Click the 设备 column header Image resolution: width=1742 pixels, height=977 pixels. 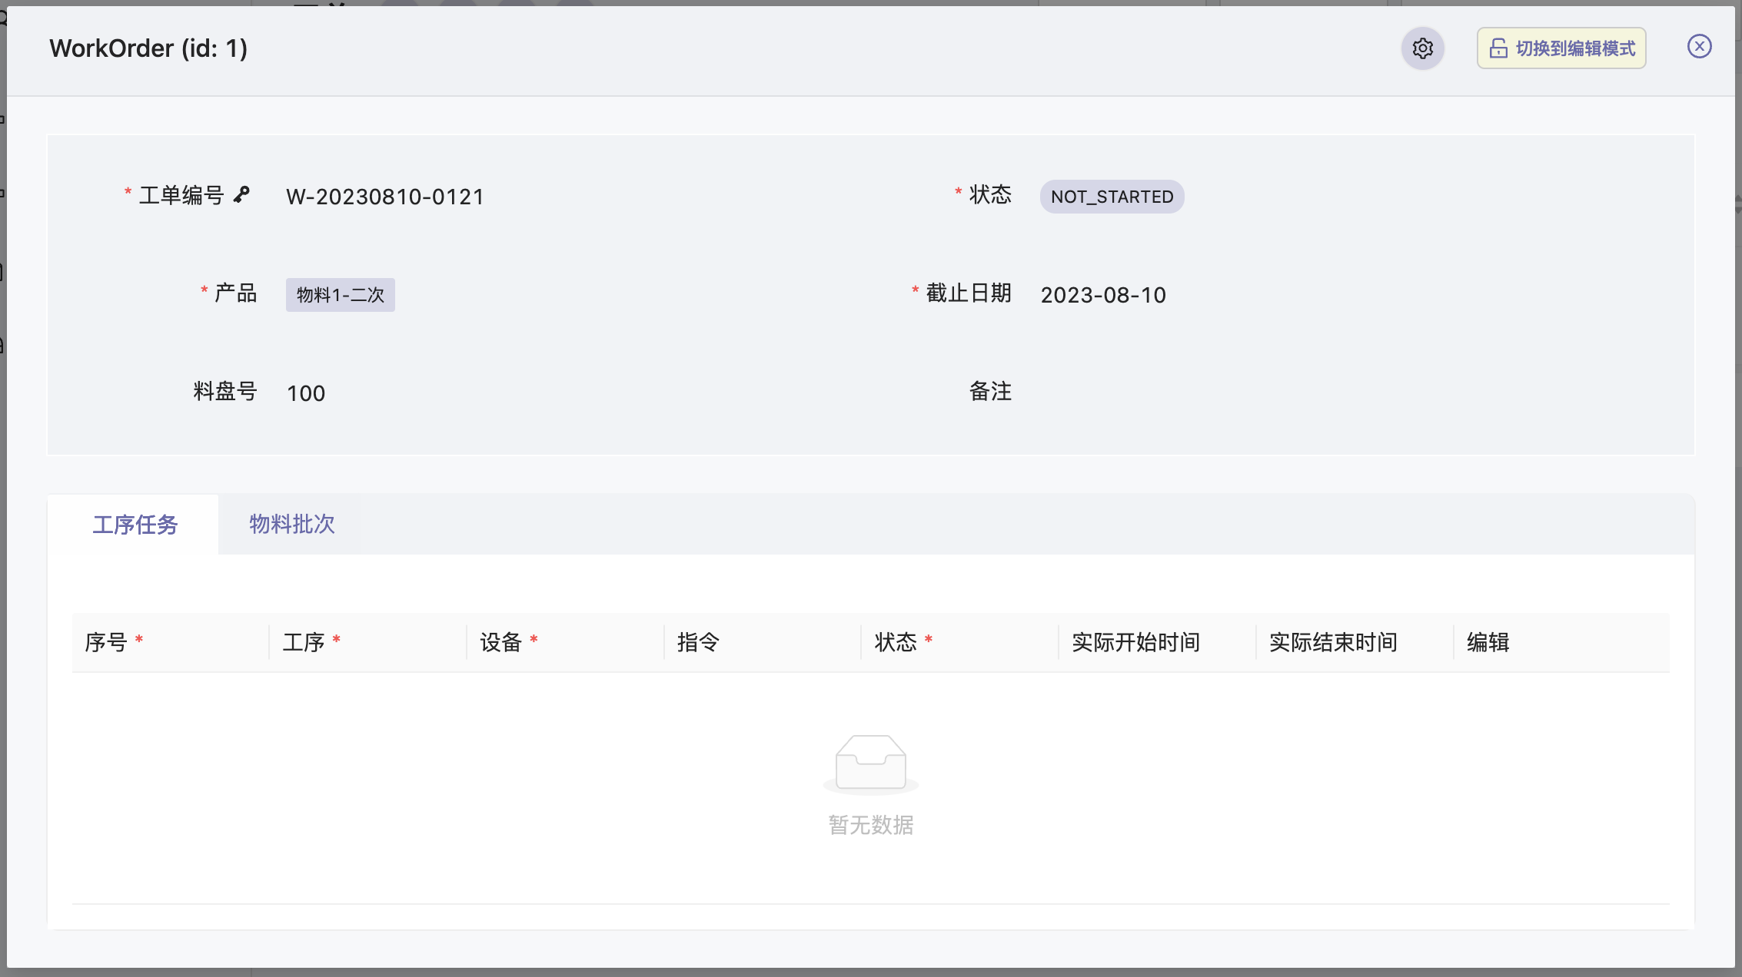pos(500,642)
